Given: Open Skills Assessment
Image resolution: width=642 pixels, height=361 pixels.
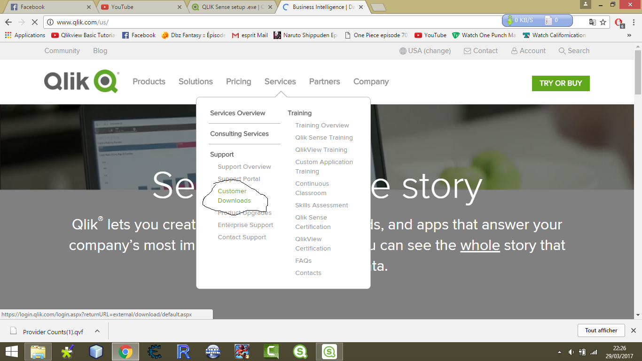Looking at the screenshot, I should pos(321,205).
